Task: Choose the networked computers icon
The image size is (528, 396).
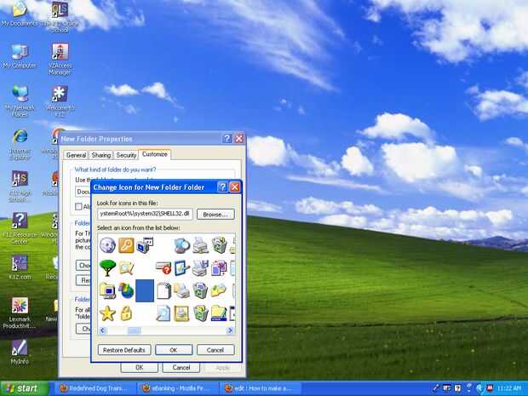Action: click(x=145, y=244)
